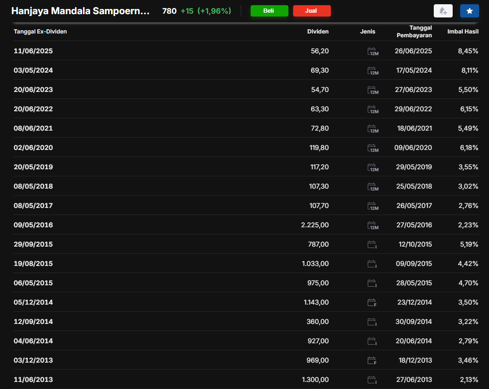Click payment date 12/10/2015
Image resolution: width=489 pixels, height=389 pixels.
tap(415, 244)
